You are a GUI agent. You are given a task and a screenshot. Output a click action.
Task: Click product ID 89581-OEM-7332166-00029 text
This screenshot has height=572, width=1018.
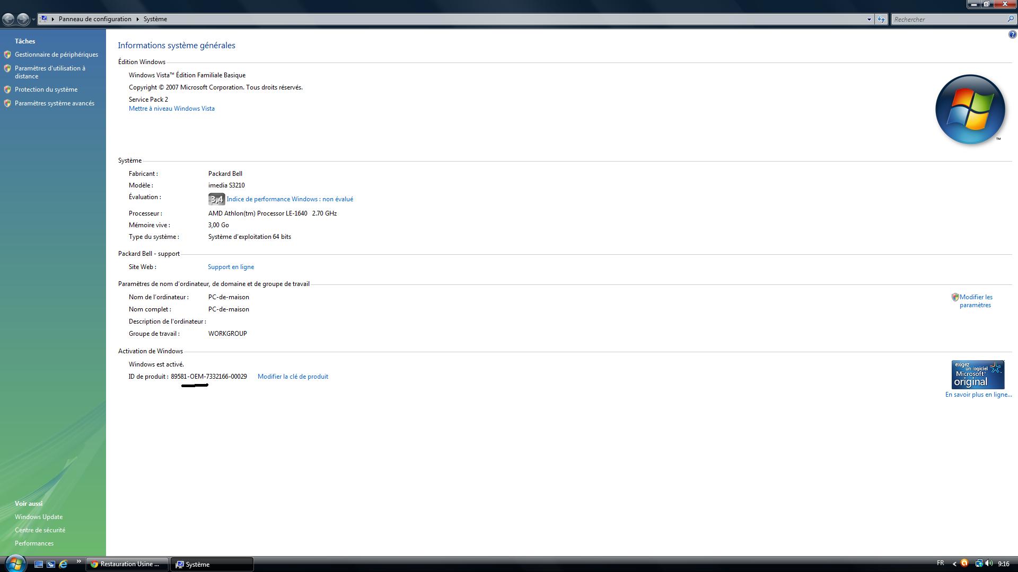point(209,377)
